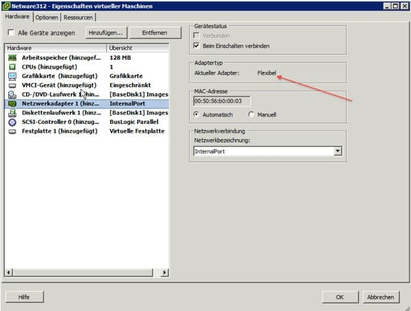Image resolution: width=411 pixels, height=311 pixels.
Task: Enable Alle Geräte anzeigen checkbox
Action: coord(11,32)
